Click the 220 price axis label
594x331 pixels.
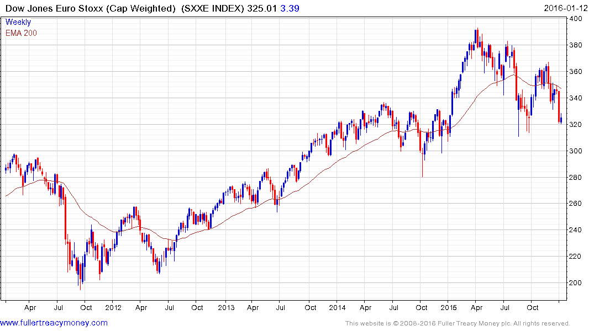pyautogui.click(x=576, y=257)
